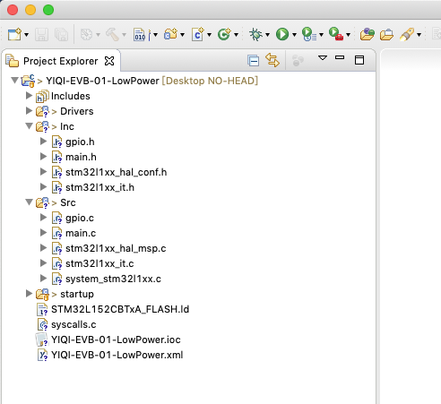The height and width of the screenshot is (404, 441).
Task: Expand the Drivers folder
Action: tap(29, 111)
